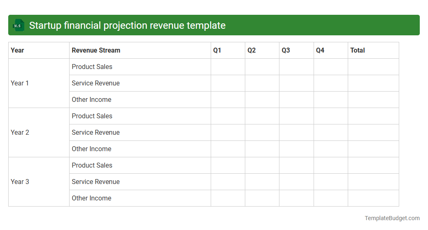Open the TemplateBudget.com link
The image size is (428, 230).
(x=392, y=218)
